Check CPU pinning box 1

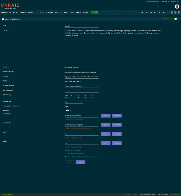point(77,95)
